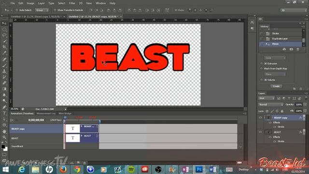The width and height of the screenshot is (309, 174).
Task: Open the Filter menu
Action: 72,3
